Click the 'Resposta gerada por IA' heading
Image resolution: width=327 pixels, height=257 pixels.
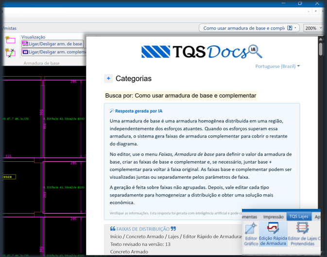138,111
